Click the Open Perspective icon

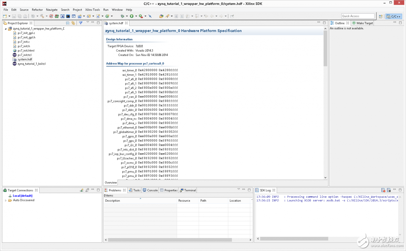(381, 16)
